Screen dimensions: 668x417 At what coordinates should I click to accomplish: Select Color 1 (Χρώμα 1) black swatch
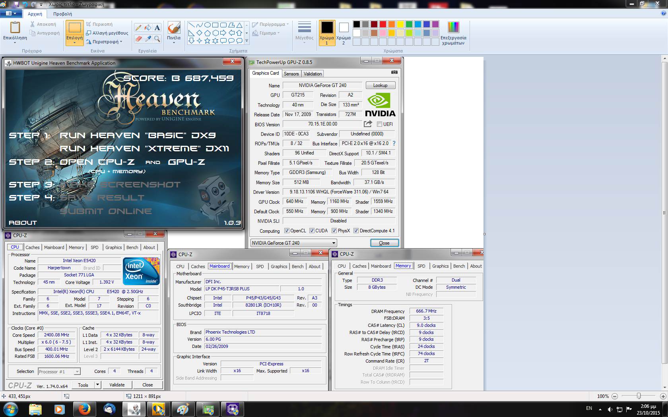[327, 32]
